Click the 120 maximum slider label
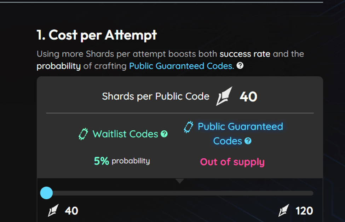Image resolution: width=345 pixels, height=222 pixels. point(304,211)
